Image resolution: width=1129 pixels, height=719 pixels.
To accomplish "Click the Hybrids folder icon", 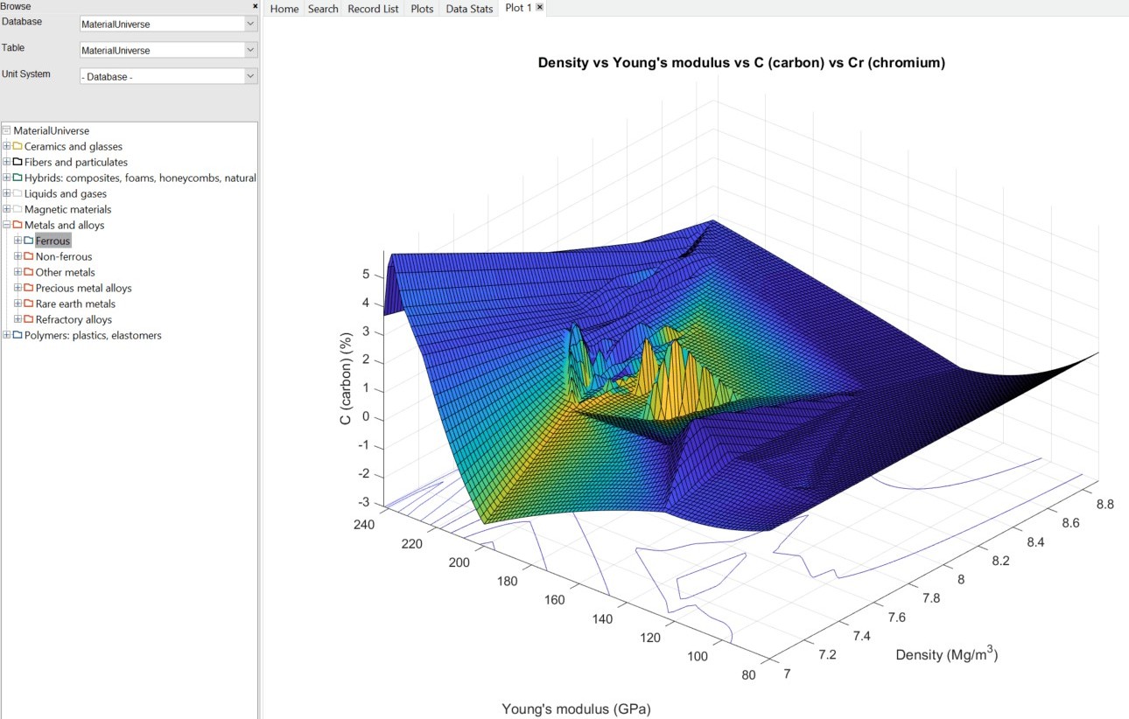I will coord(18,178).
